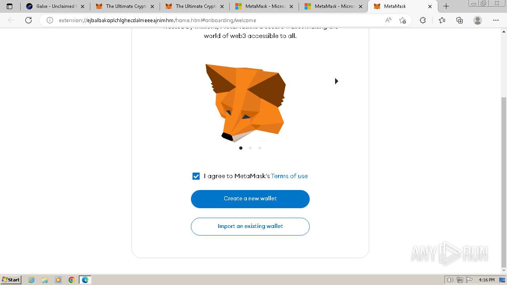
Task: View site information icon in address bar
Action: tap(50, 20)
